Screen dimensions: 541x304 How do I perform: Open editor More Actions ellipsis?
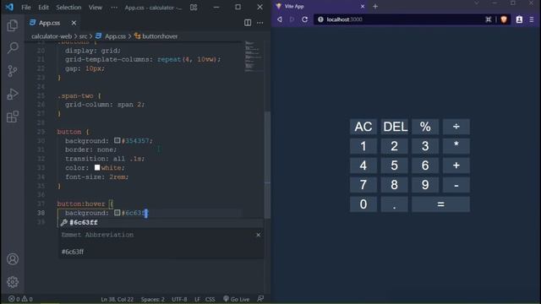(260, 23)
